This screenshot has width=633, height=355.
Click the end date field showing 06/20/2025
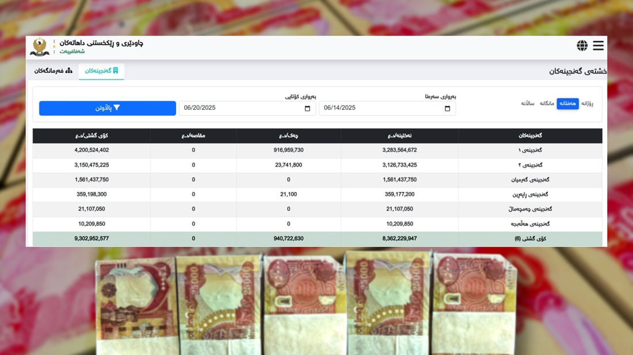click(x=242, y=108)
